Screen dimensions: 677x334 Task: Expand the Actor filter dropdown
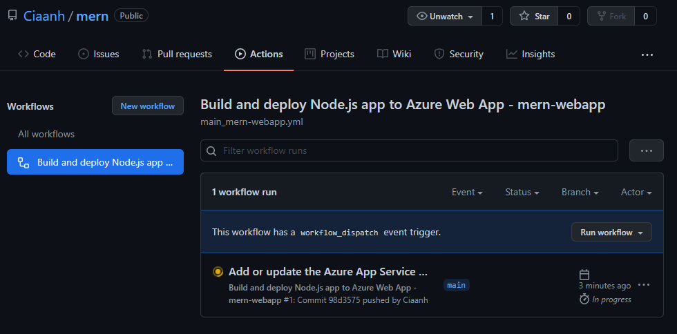(x=636, y=192)
